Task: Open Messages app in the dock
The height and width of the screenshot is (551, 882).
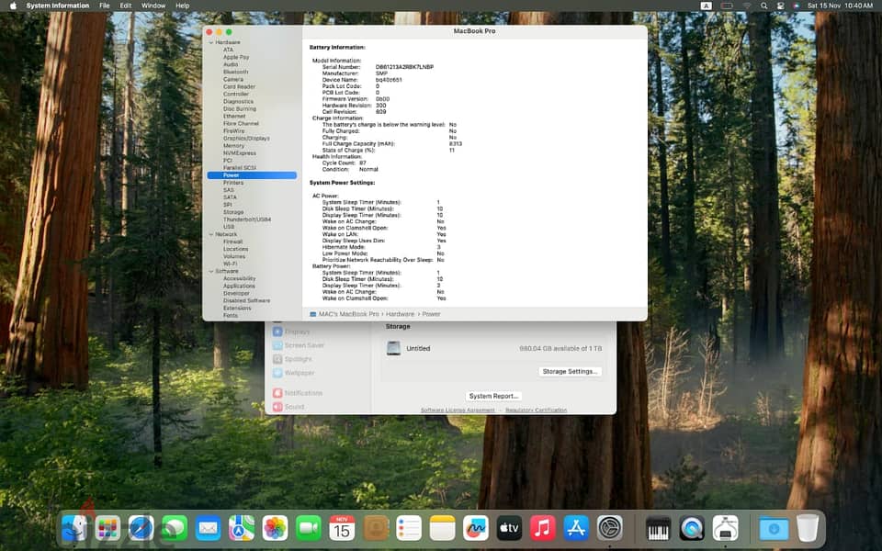Action: click(x=175, y=528)
